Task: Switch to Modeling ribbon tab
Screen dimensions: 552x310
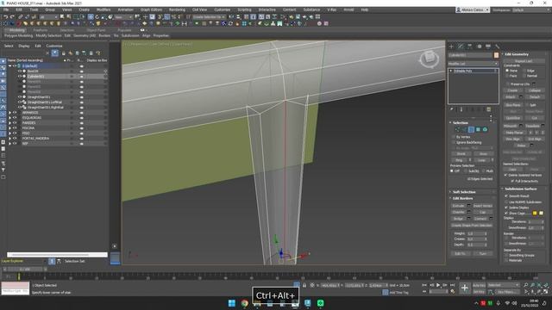Action: click(16, 30)
